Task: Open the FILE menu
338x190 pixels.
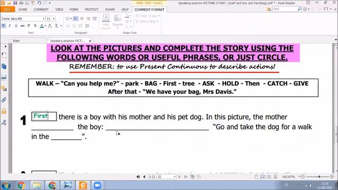Action: pos(7,9)
